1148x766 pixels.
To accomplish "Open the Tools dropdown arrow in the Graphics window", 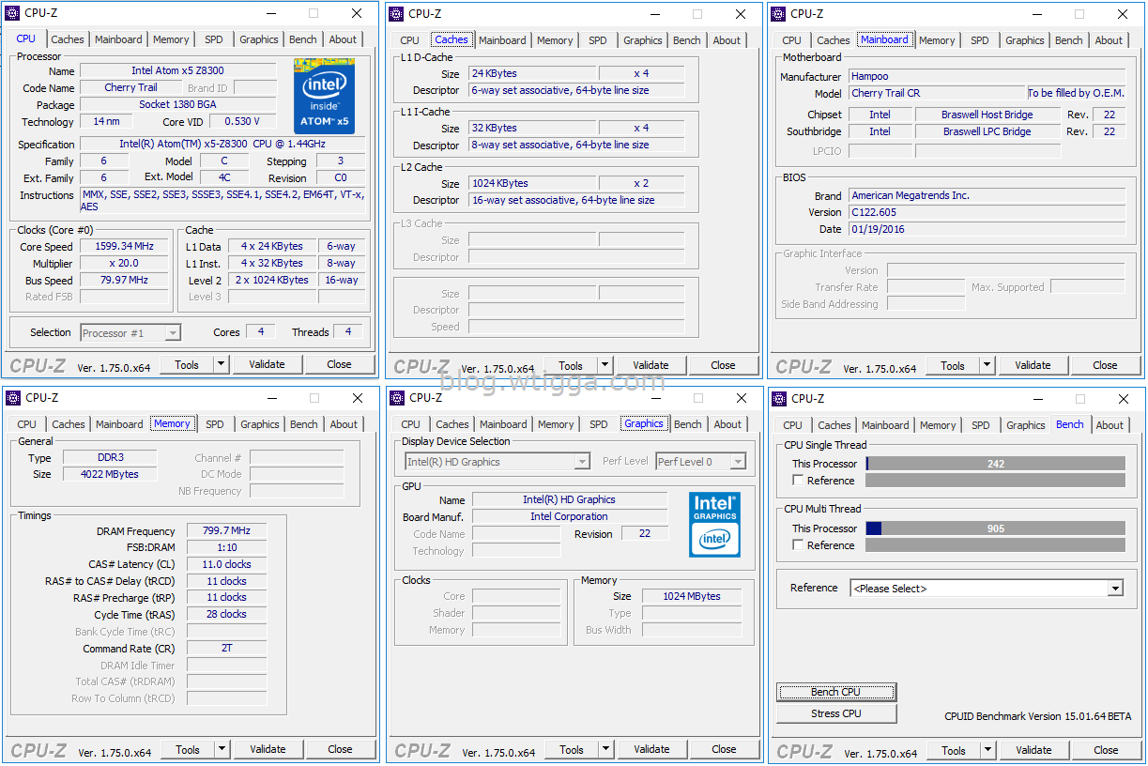I will point(606,749).
